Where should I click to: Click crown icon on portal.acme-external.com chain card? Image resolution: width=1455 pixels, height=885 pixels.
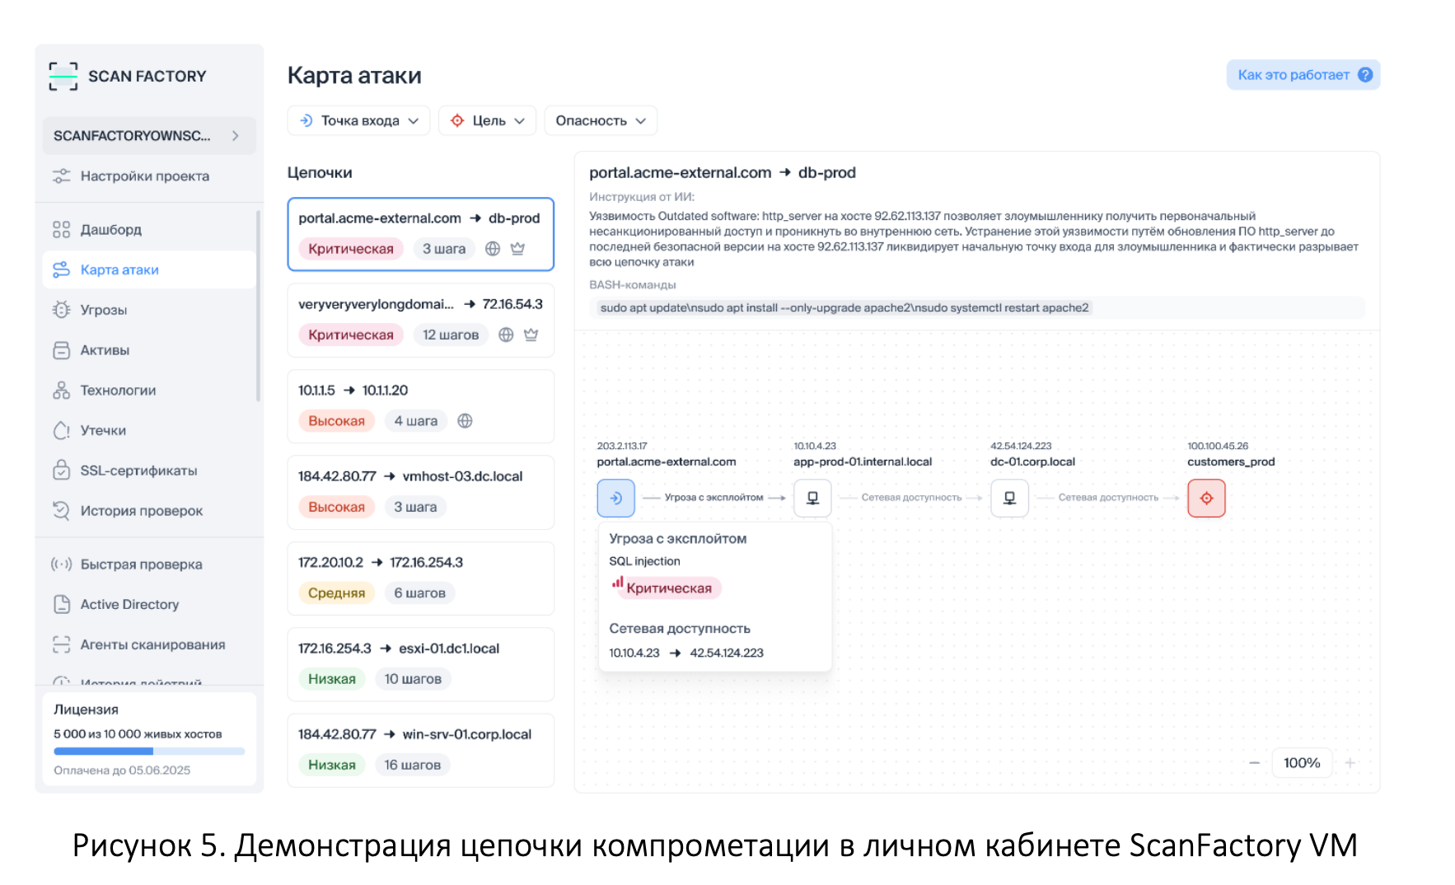[517, 249]
